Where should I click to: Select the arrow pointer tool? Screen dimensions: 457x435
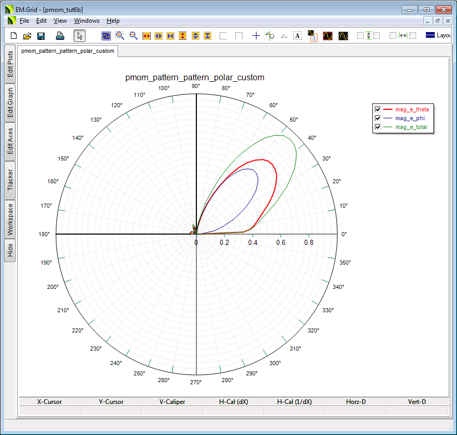click(79, 36)
